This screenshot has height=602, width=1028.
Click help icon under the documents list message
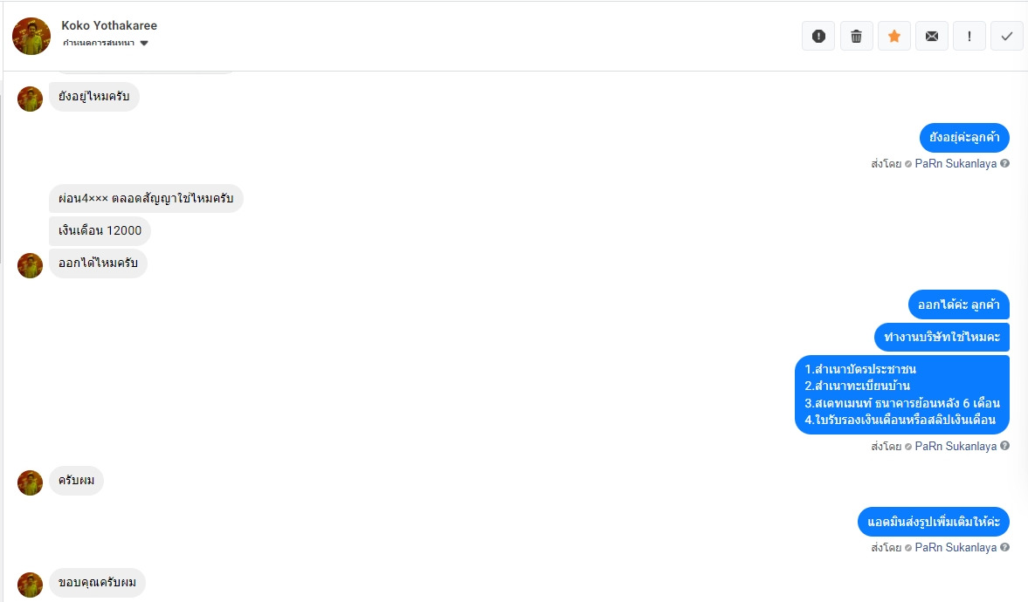pyautogui.click(x=1004, y=447)
